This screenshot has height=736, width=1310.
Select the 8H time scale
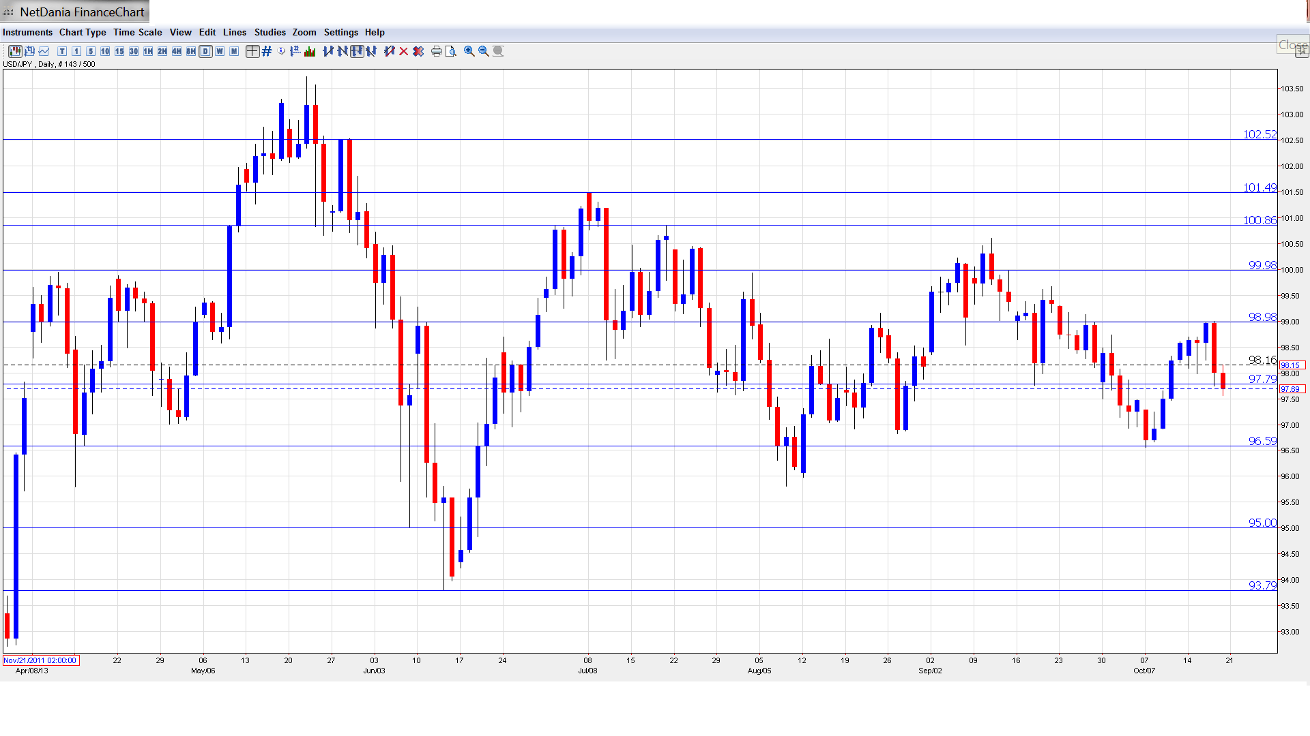[x=191, y=51]
